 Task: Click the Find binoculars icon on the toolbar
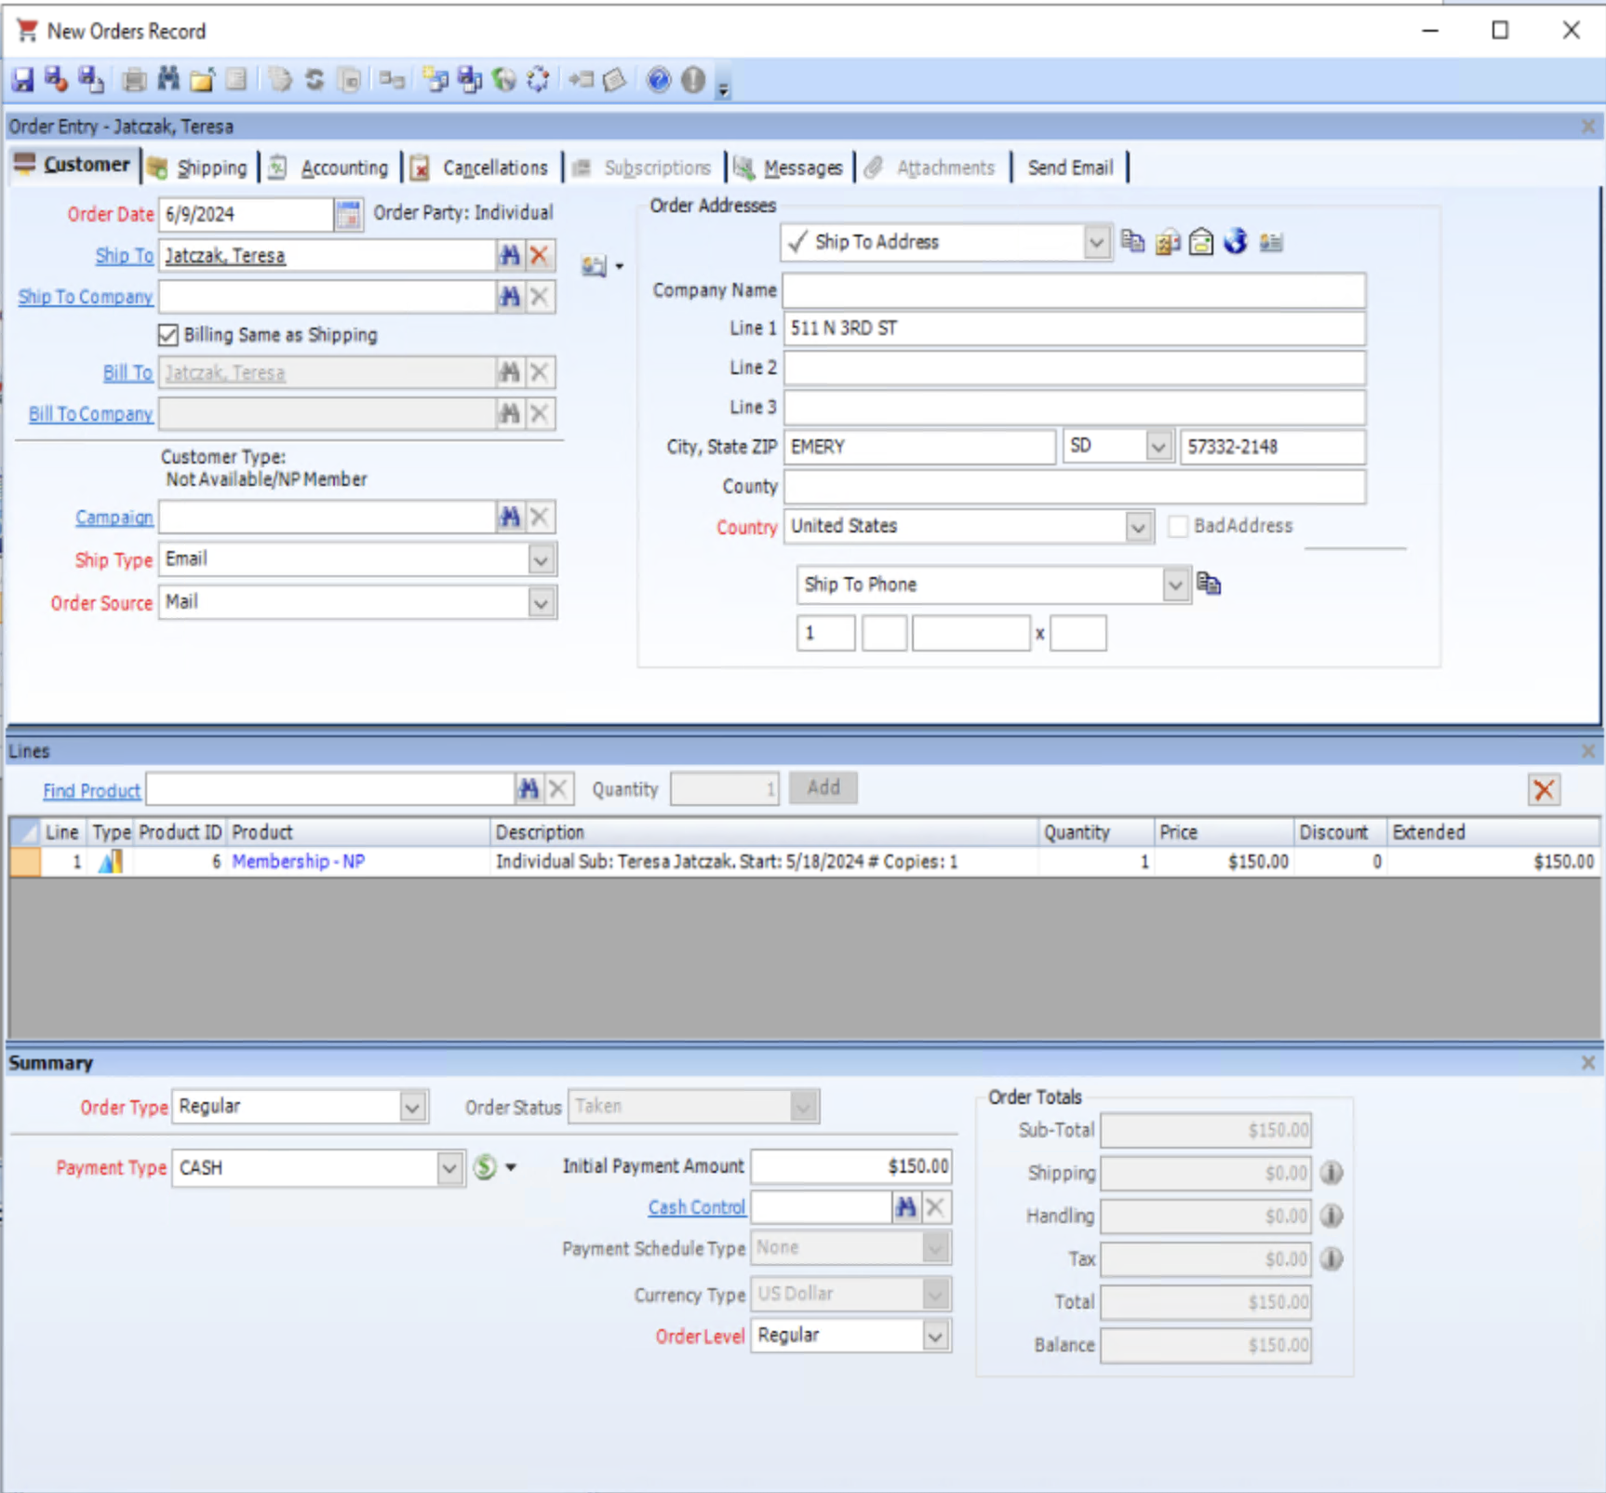[x=167, y=80]
